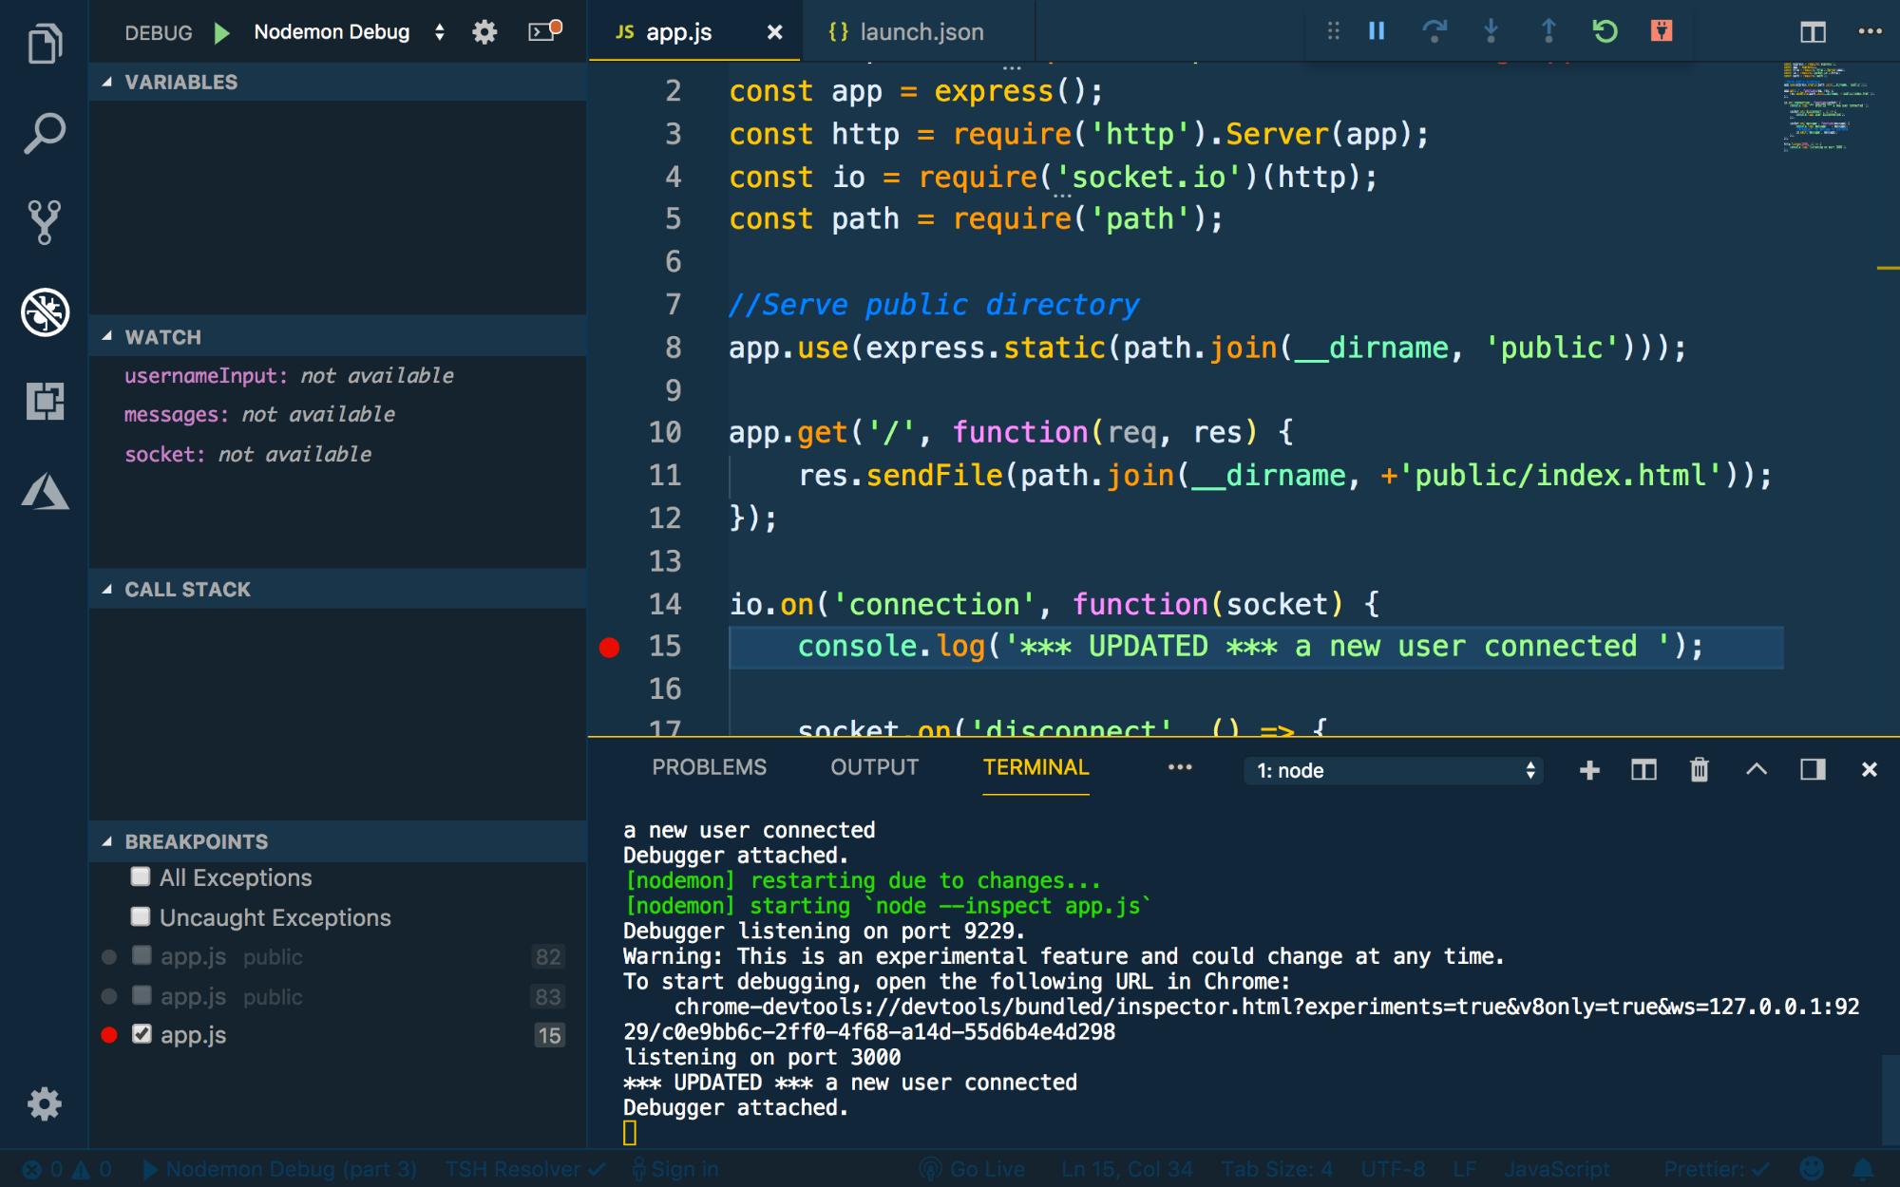The height and width of the screenshot is (1187, 1900).
Task: Kill the terminal with trash icon
Action: tap(1700, 770)
